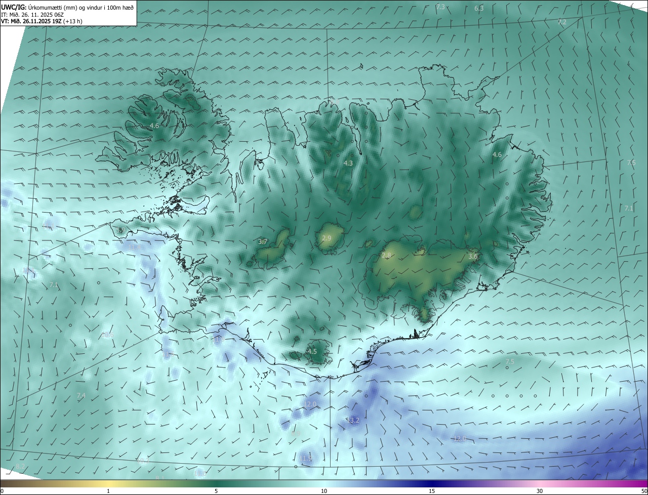Click the precipitable water color scale bar

point(324,483)
